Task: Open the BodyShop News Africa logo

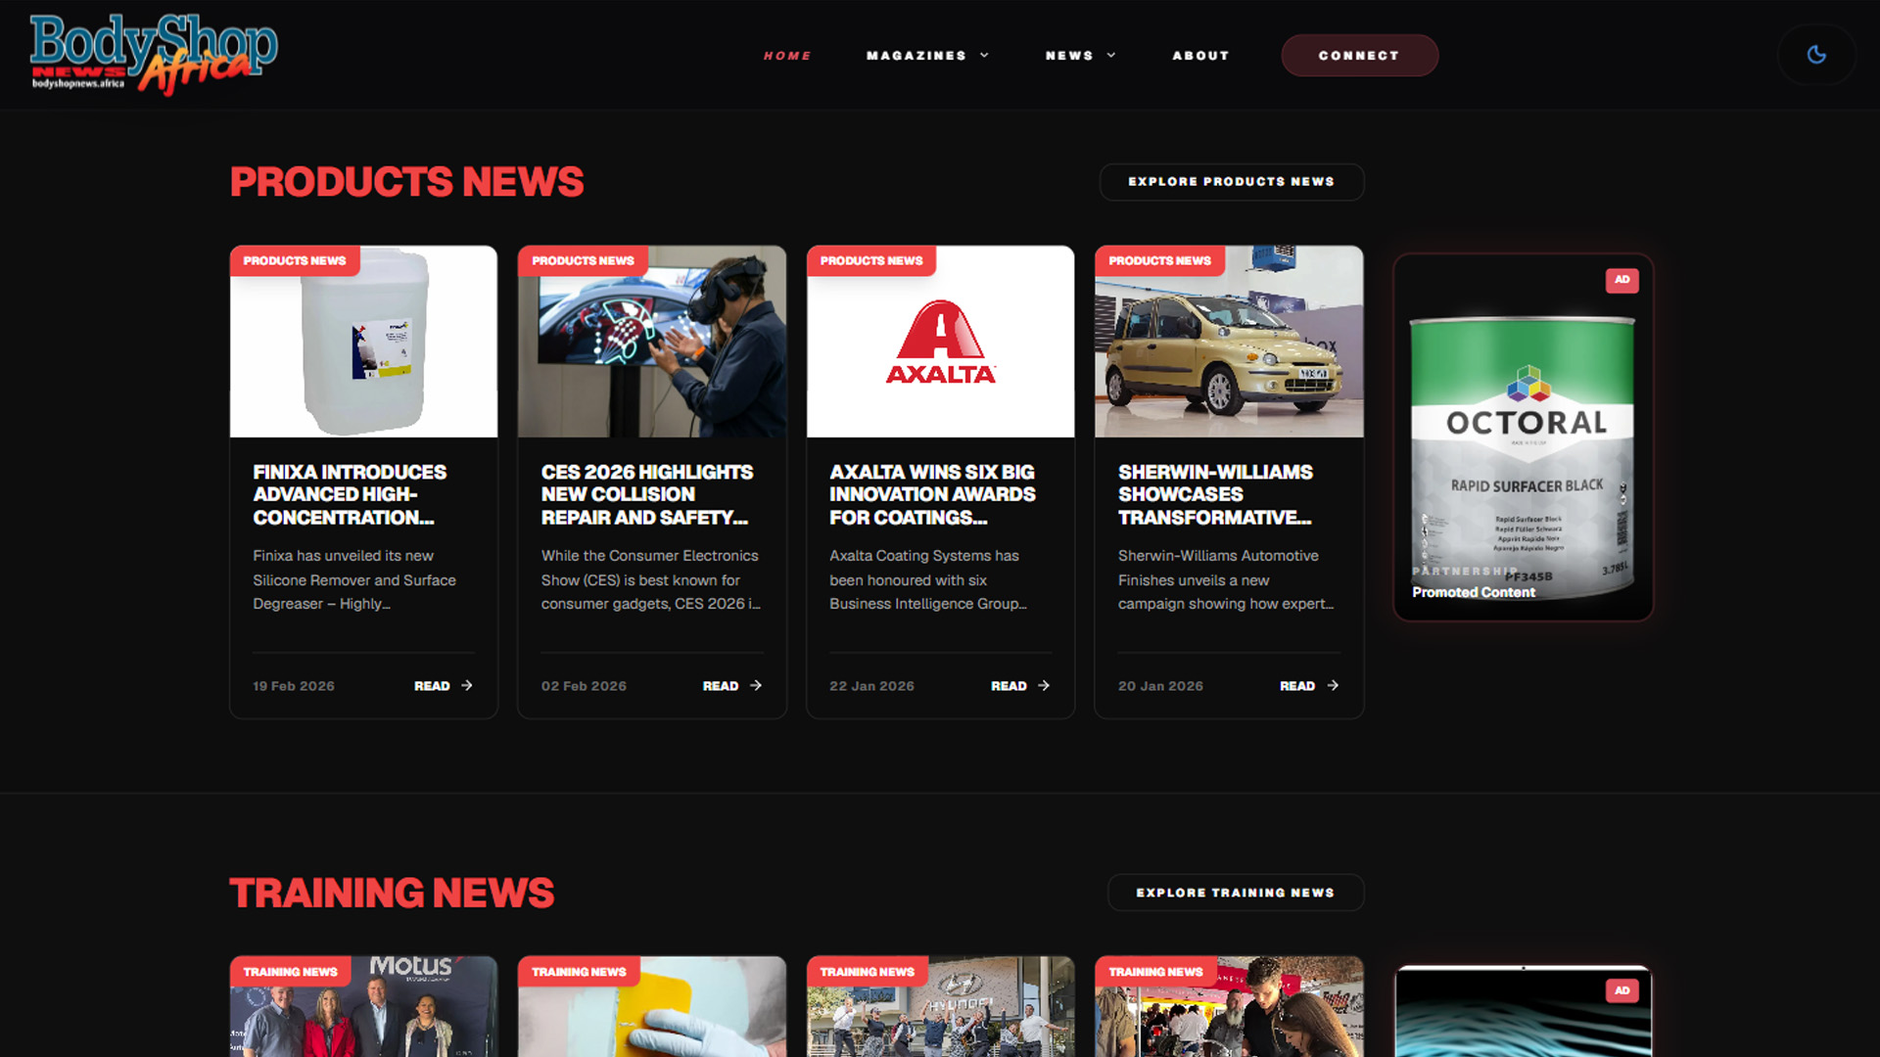Action: click(154, 55)
